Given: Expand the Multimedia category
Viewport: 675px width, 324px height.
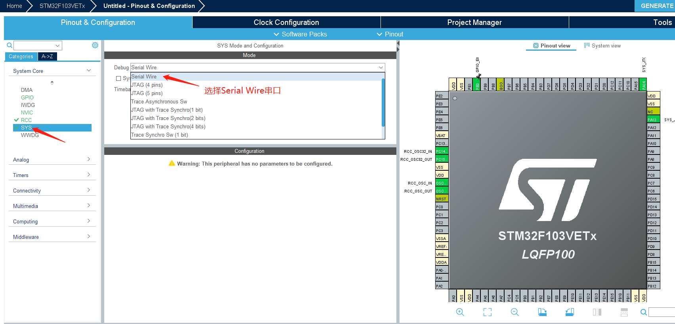Looking at the screenshot, I should pos(52,206).
